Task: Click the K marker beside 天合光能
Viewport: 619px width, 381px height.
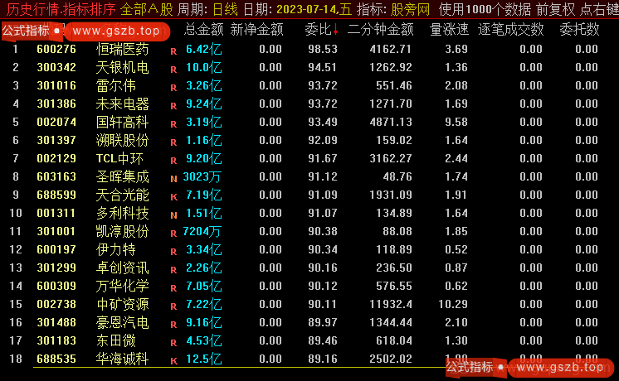Action: pyautogui.click(x=173, y=196)
